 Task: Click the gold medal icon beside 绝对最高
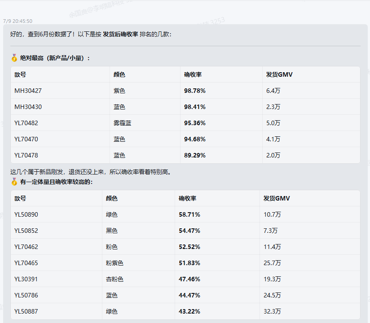[14, 58]
